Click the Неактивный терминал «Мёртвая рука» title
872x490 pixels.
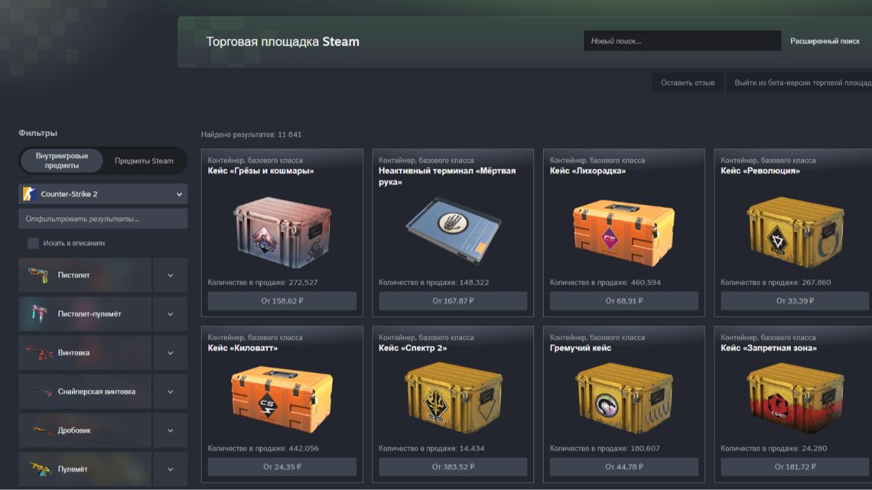click(448, 176)
